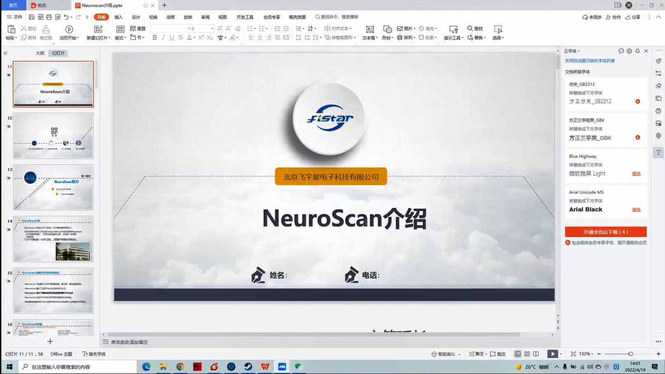Click 替换 link for Blue Highway font
665x374 pixels.
(x=636, y=174)
